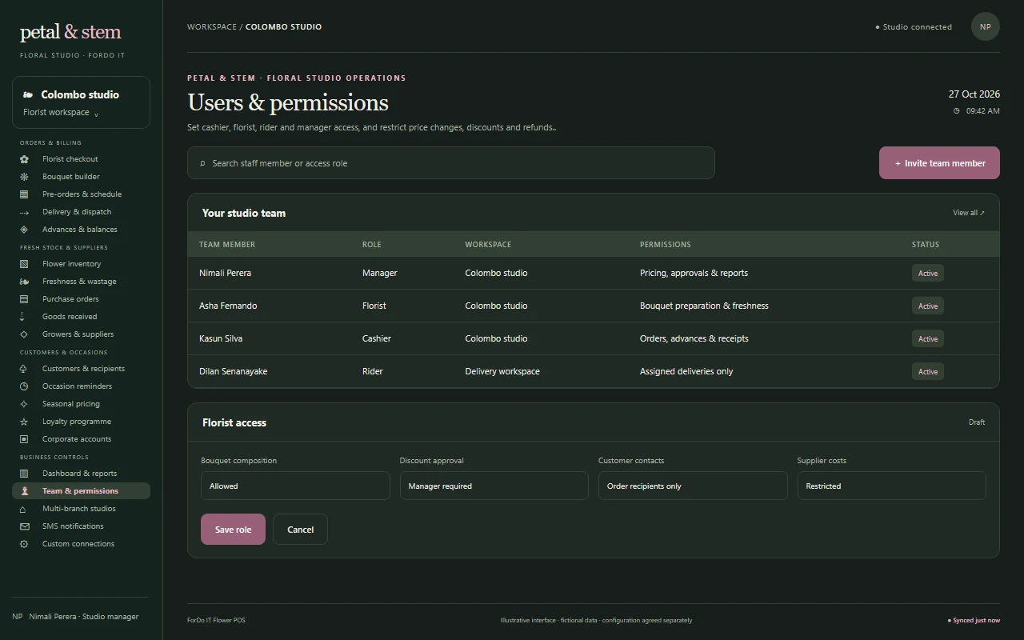Click the Flower inventory icon

coord(24,264)
